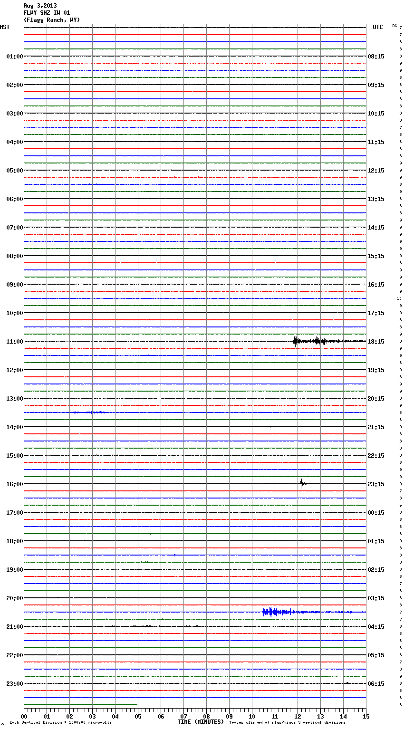This screenshot has height=729, width=404.
Task: Select the MST hour label '18:00'
Action: coord(15,541)
